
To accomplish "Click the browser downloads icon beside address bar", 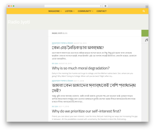I will (x=105, y=6).
